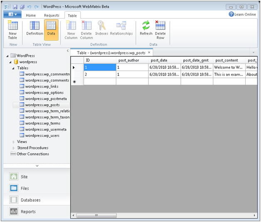This screenshot has width=261, height=222.
Task: Select Other Connections folder
Action: coord(30,154)
